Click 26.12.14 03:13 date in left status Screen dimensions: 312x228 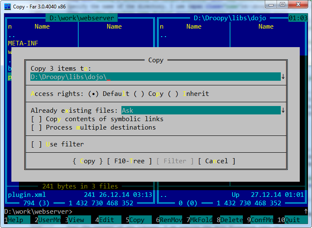coord(126,195)
